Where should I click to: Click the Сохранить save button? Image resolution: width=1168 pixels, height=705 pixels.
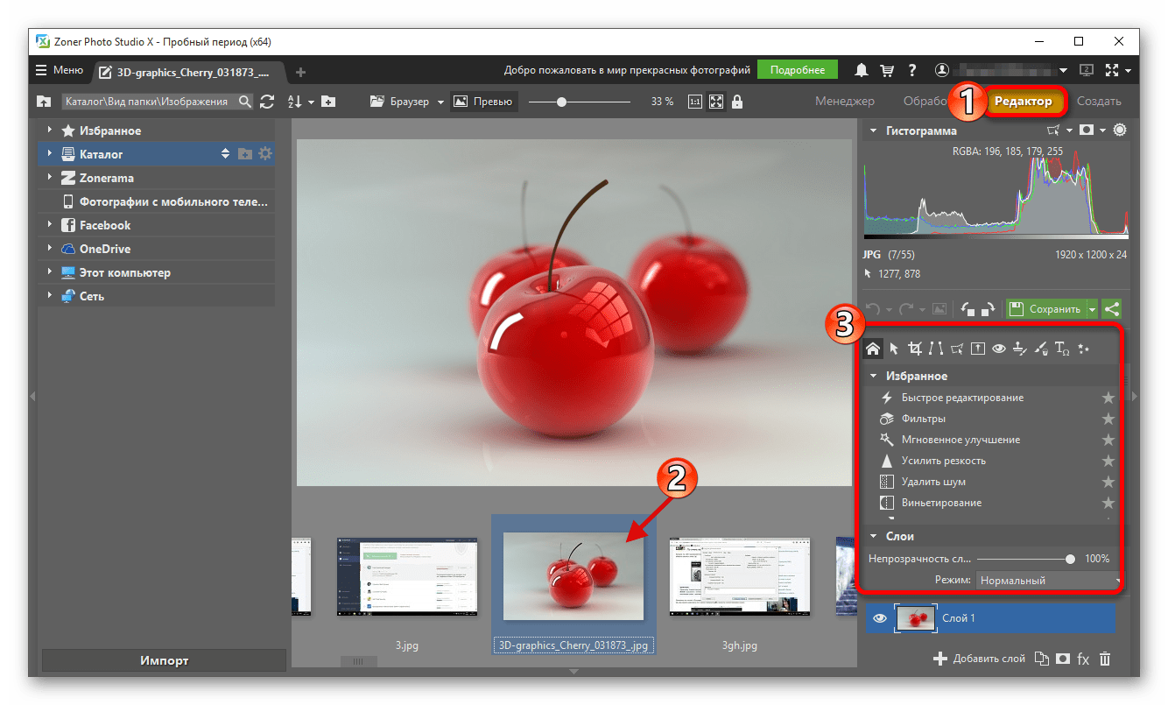point(1045,308)
